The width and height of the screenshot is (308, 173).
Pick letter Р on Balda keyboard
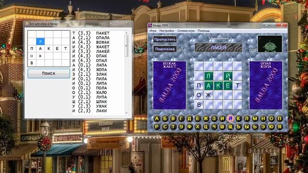click(157, 127)
